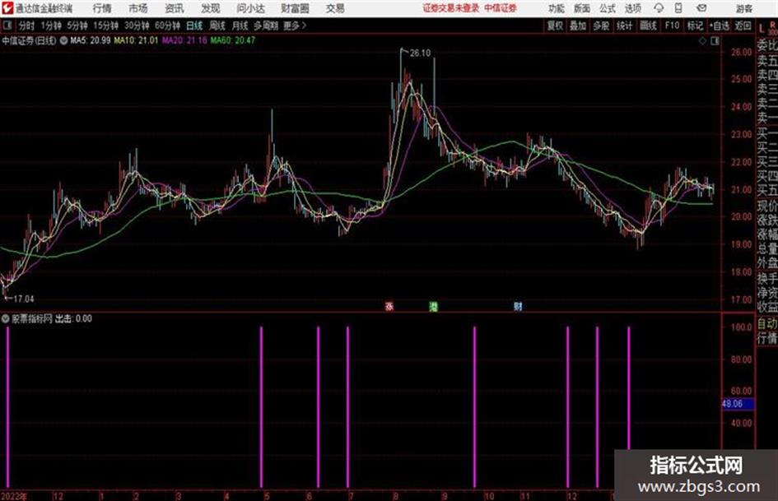
Task: Click the 统计 statistics button
Action: pos(624,26)
